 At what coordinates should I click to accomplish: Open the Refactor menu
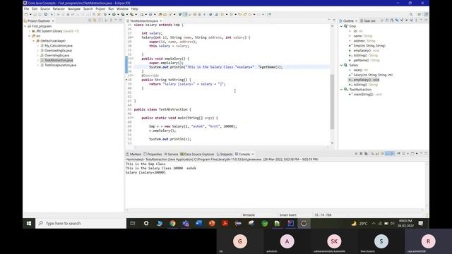(59, 9)
